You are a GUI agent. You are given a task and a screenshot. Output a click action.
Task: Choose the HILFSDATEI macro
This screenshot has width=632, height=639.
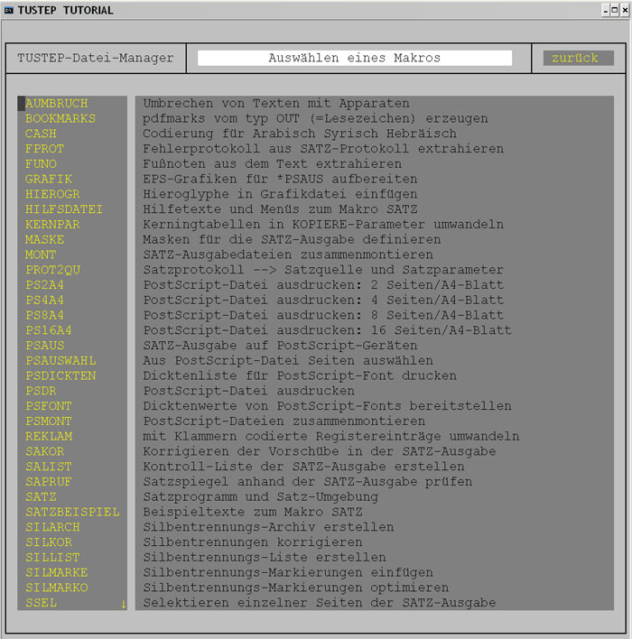click(x=63, y=209)
